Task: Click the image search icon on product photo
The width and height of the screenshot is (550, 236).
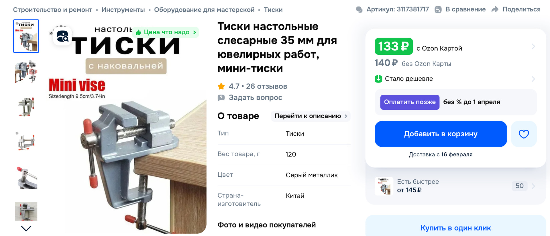Action: pos(63,36)
